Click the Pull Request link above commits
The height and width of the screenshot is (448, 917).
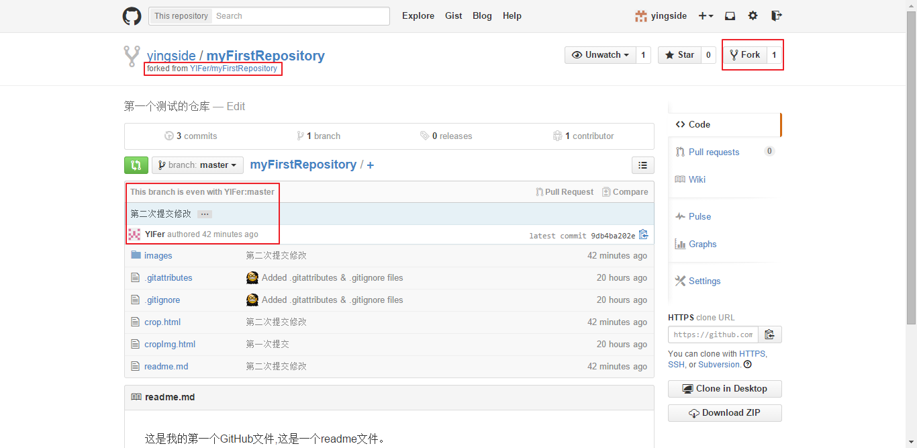click(x=565, y=192)
